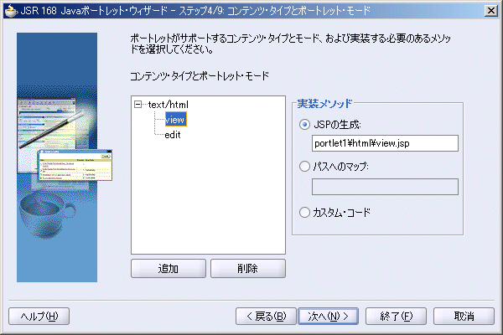Close the wizard dialog window
The height and width of the screenshot is (335, 503).
[x=491, y=11]
